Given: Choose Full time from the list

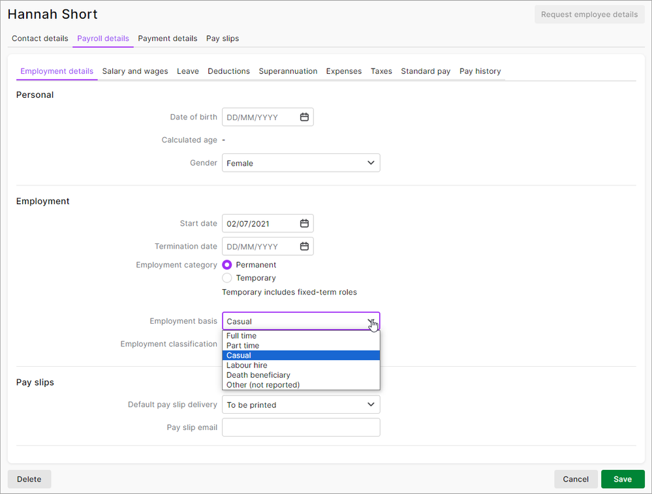Looking at the screenshot, I should click(x=241, y=336).
